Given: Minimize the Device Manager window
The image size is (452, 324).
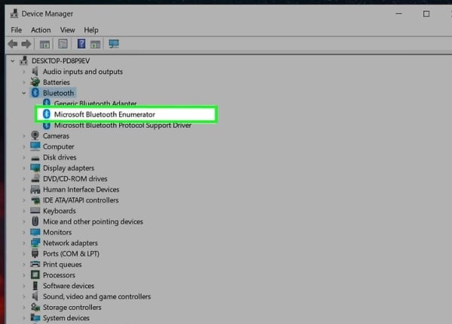Looking at the screenshot, I should coord(399,14).
